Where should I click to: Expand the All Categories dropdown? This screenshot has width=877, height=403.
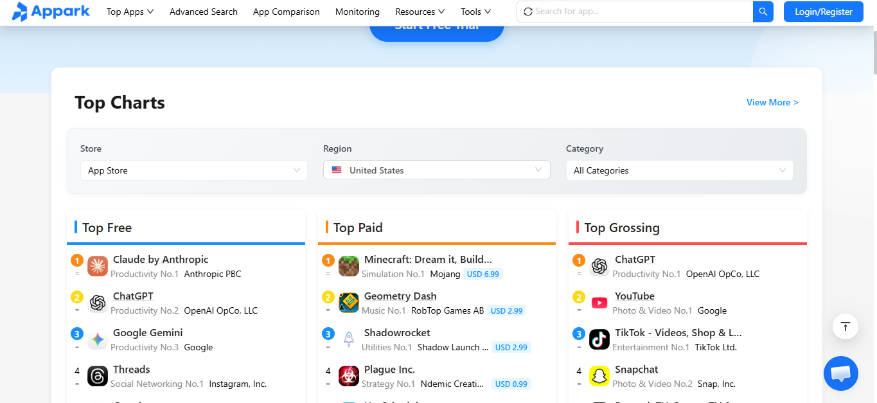tap(679, 170)
